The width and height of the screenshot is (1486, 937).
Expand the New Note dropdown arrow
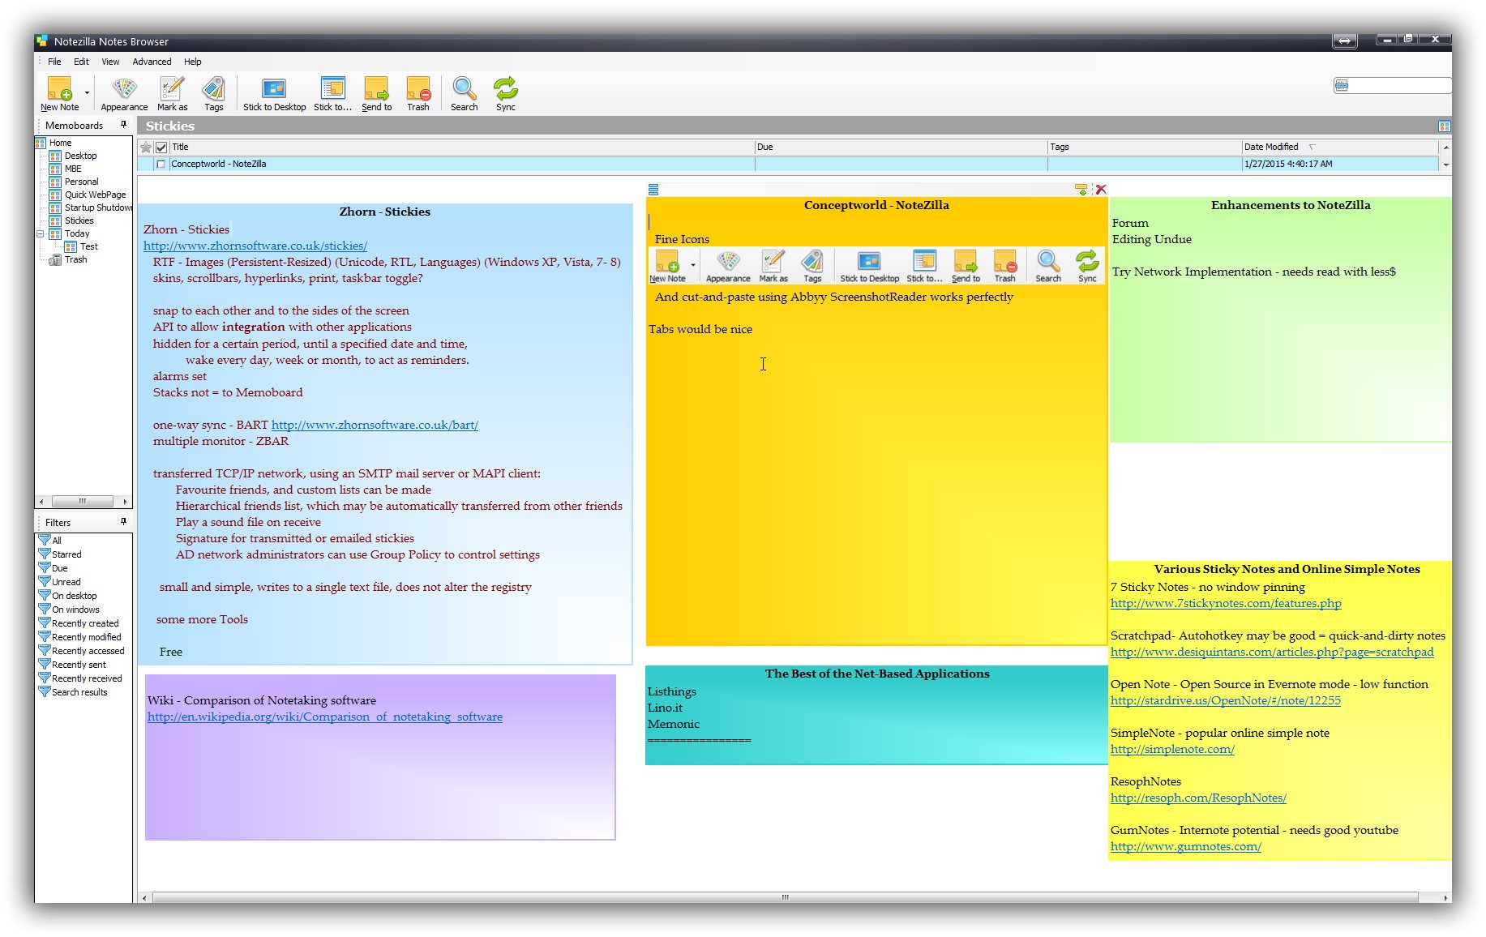point(87,92)
